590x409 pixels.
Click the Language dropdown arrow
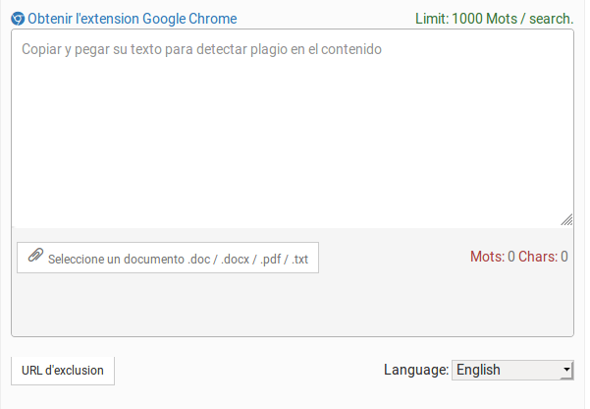(566, 370)
